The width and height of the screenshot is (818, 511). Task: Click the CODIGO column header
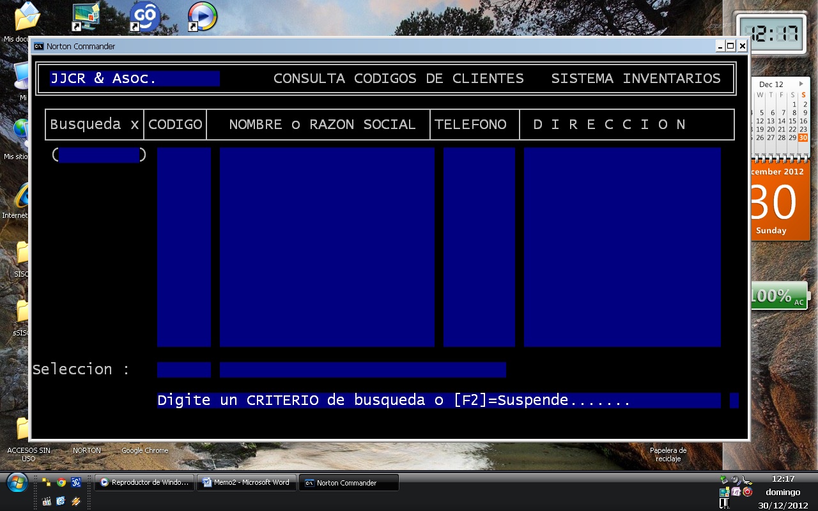(x=175, y=125)
